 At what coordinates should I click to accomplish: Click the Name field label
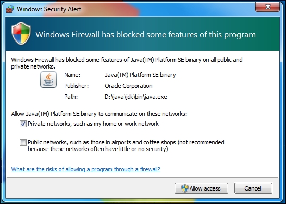[x=72, y=75]
